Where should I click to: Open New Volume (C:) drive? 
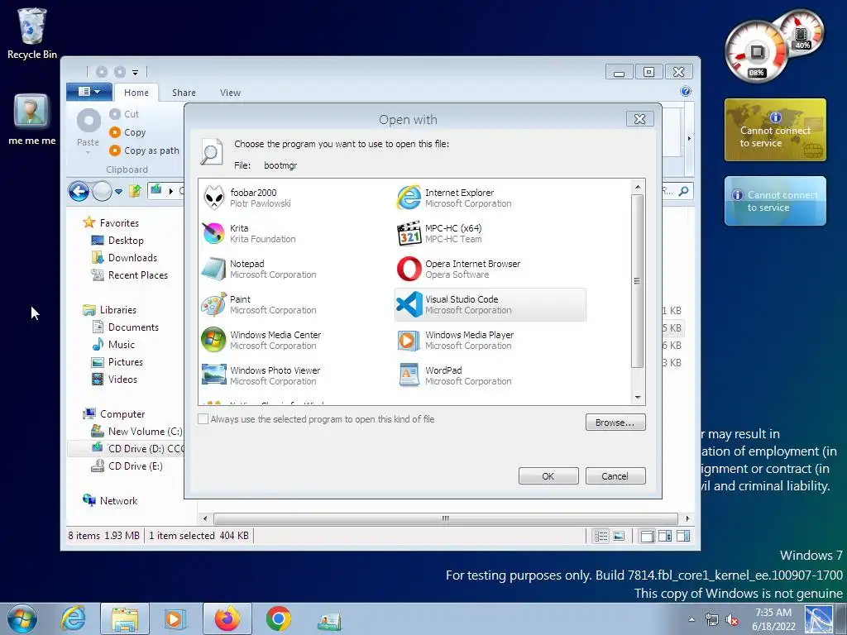point(136,431)
